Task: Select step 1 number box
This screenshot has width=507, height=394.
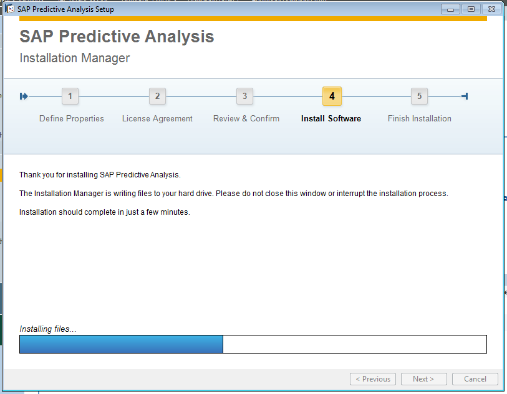Action: 70,96
